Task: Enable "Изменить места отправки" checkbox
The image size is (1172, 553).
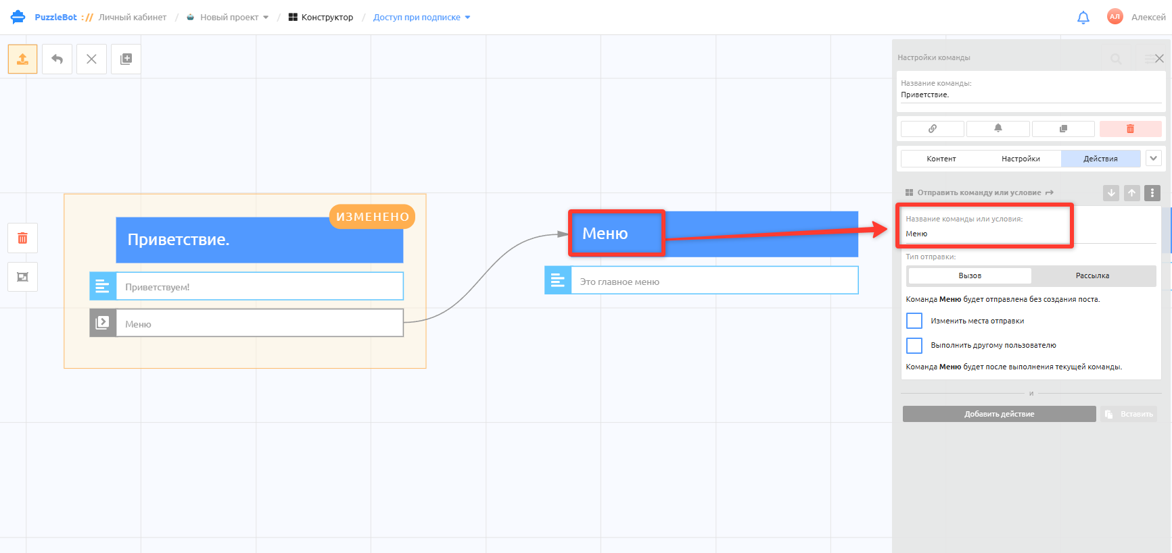Action: 914,321
